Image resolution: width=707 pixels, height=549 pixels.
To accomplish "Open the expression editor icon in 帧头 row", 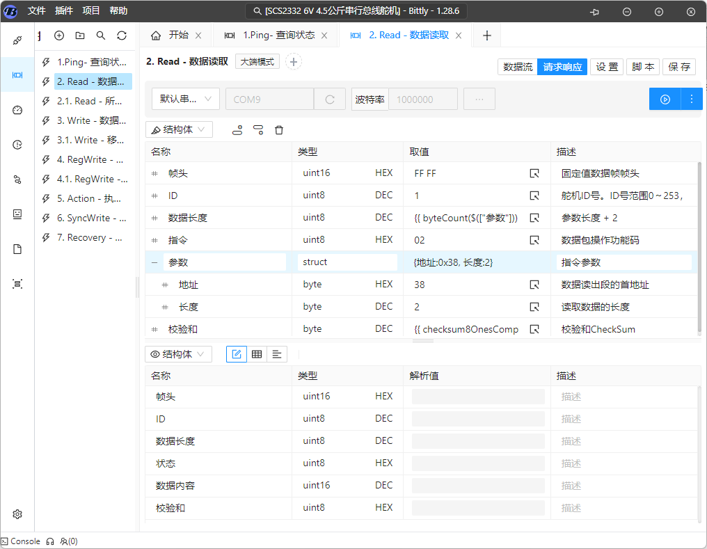I will [x=534, y=173].
